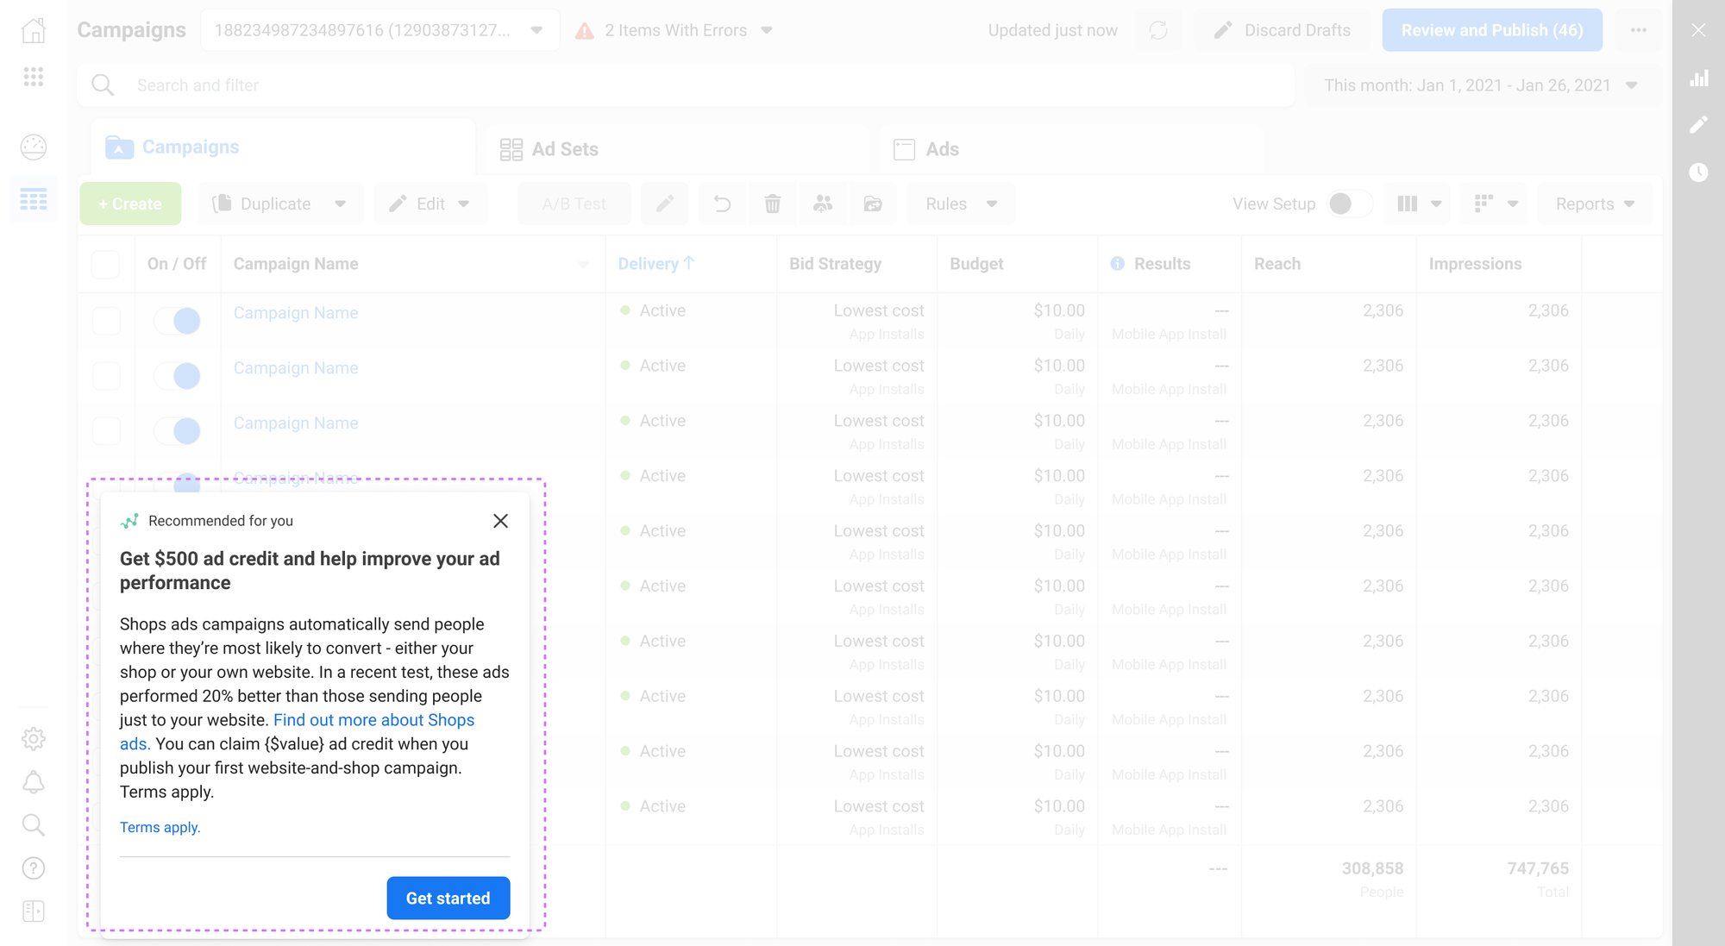Click the refresh icon beside Updated just now
This screenshot has width=1725, height=946.
[1157, 30]
